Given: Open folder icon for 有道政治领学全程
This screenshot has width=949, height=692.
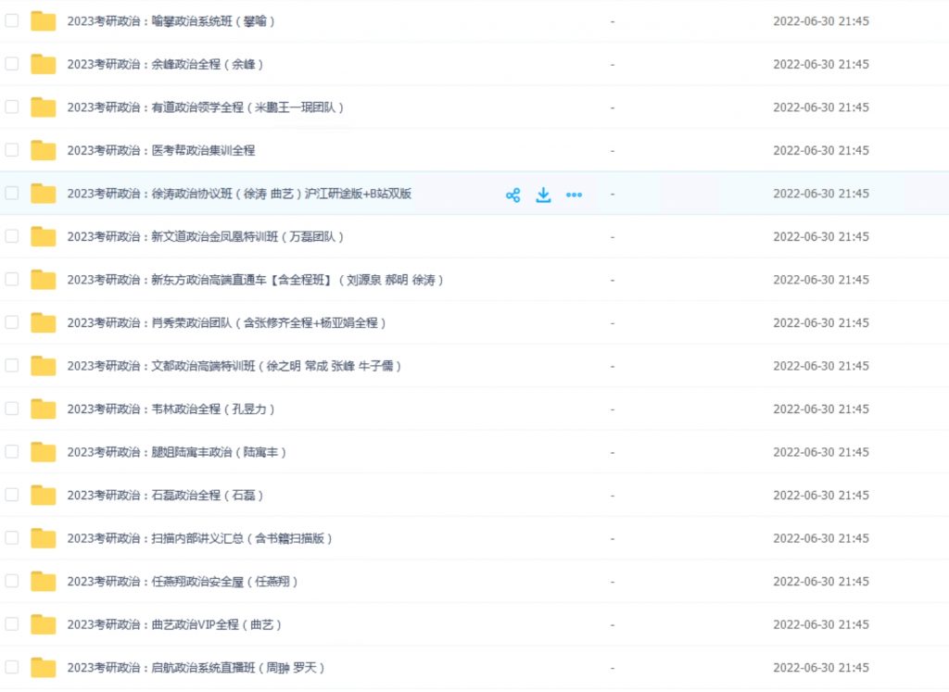Looking at the screenshot, I should pos(43,107).
